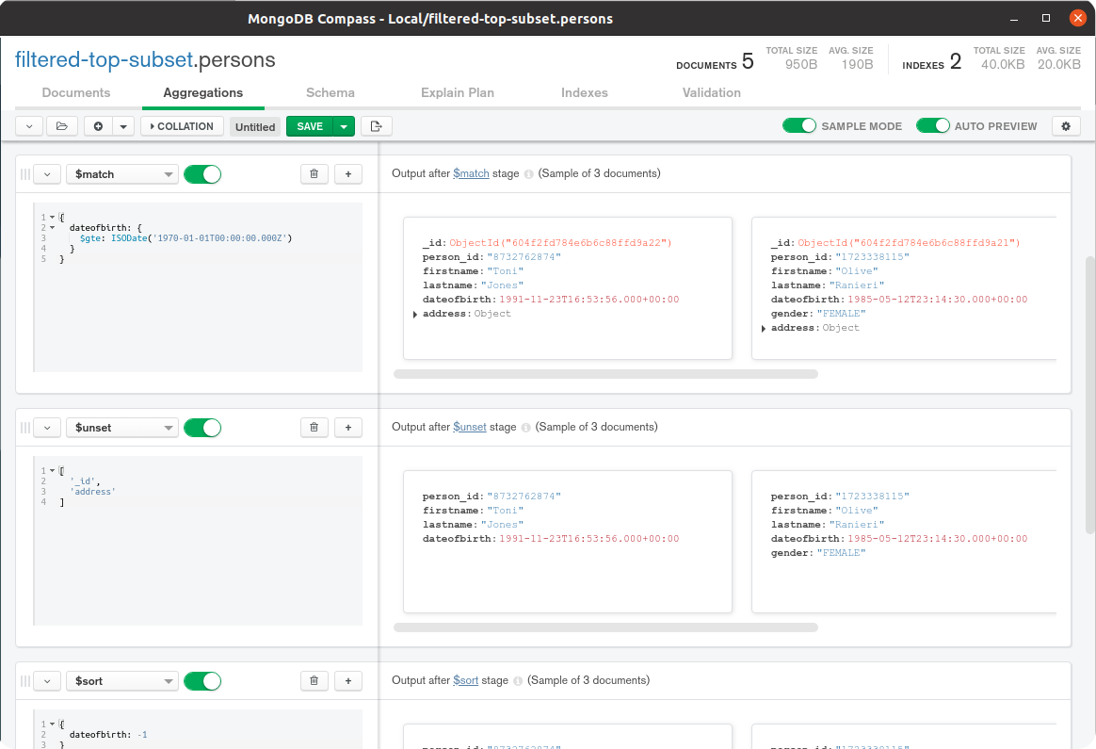The height and width of the screenshot is (749, 1096).
Task: Expand address object in Olive's document
Action: coord(764,328)
